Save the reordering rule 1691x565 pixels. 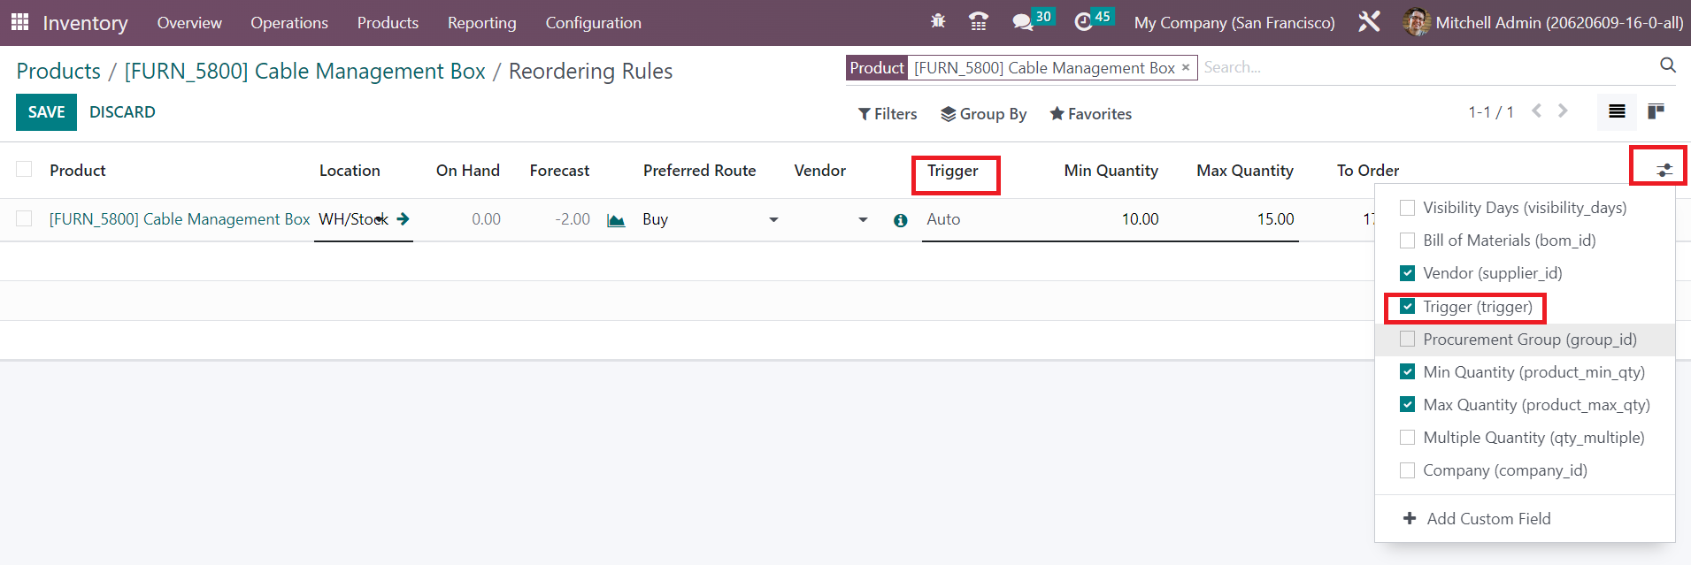click(46, 112)
